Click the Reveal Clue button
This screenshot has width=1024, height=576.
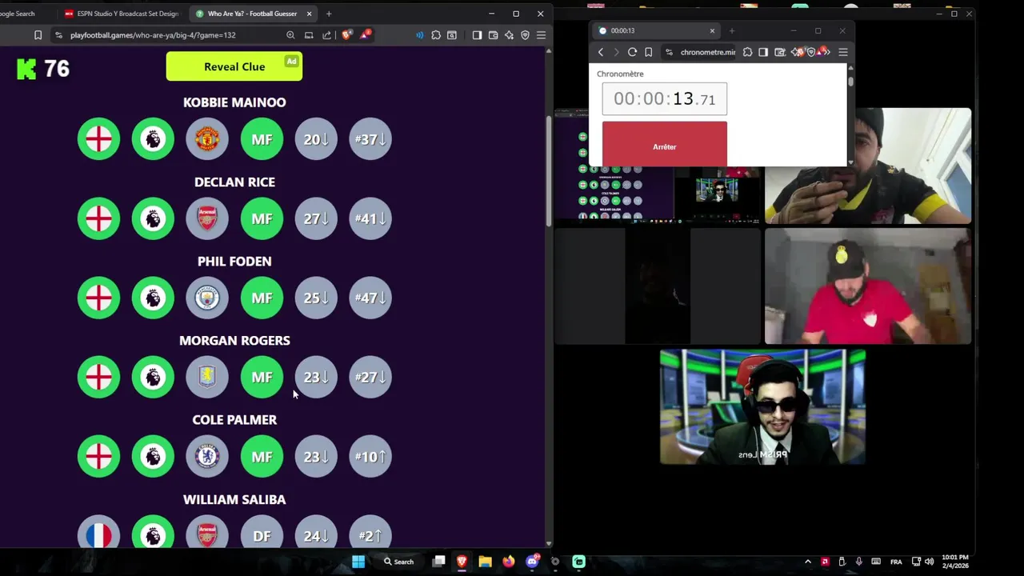point(234,66)
